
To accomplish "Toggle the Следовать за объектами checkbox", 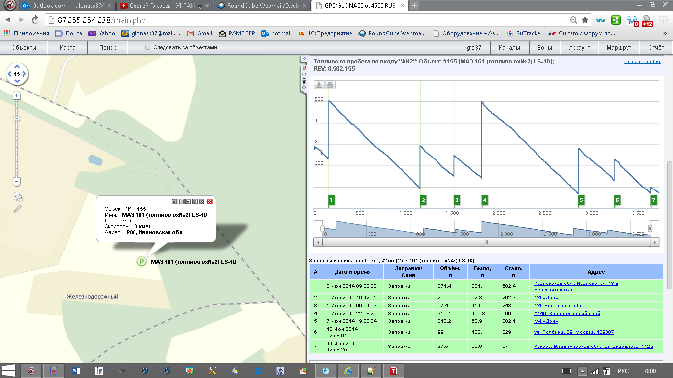I will click(148, 48).
